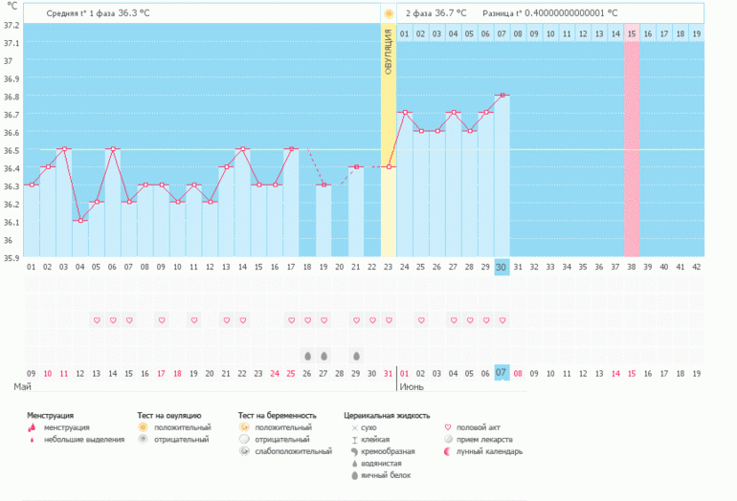
Task: Click the intercourse heart icon on cycle day 28
Action: tap(470, 320)
